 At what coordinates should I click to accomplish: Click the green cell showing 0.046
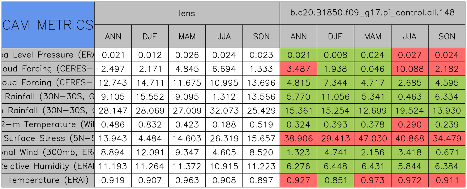click(372, 69)
